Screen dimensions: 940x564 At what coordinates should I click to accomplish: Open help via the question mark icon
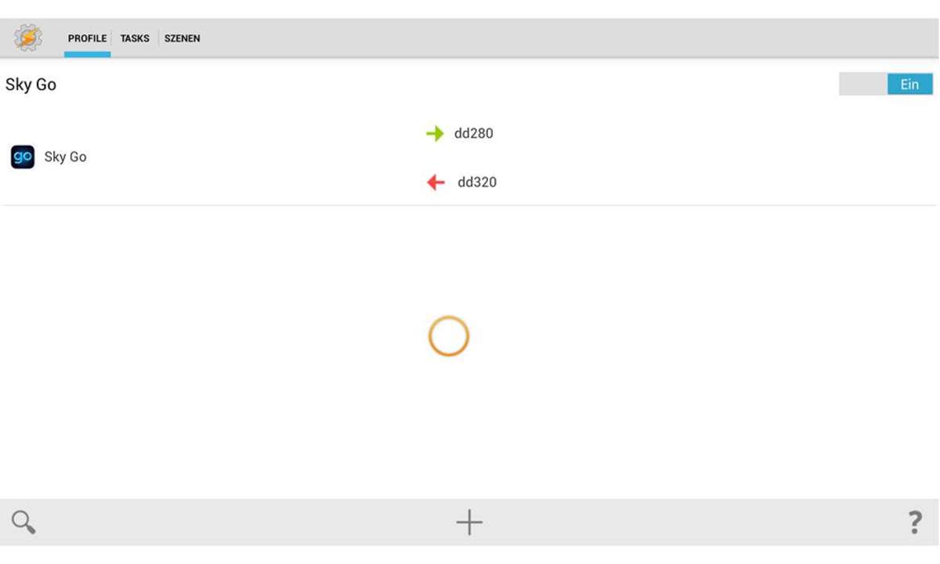click(x=914, y=522)
